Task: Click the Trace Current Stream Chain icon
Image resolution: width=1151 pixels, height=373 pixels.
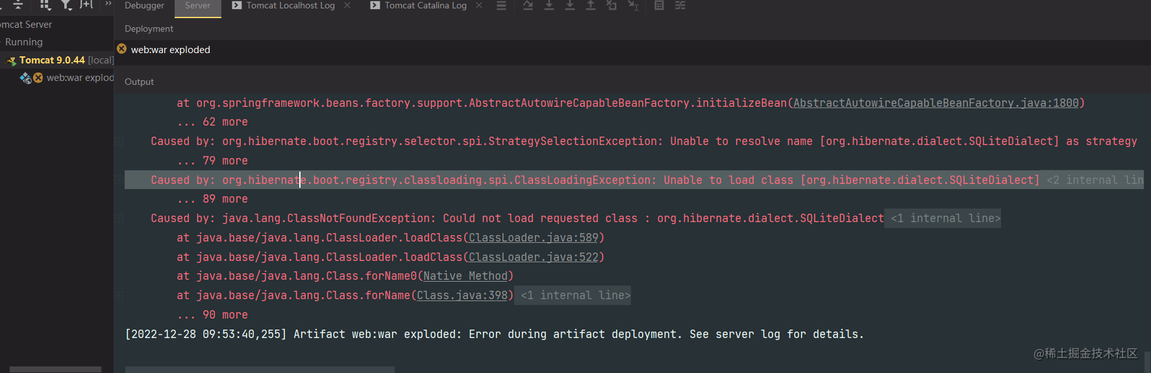Action: (x=680, y=5)
